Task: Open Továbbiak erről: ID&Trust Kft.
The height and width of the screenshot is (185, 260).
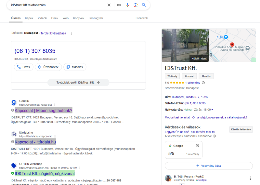Action: click(78, 83)
